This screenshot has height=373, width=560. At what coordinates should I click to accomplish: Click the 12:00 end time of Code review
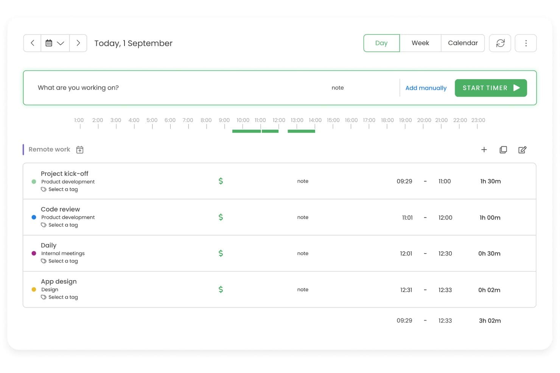pos(445,218)
